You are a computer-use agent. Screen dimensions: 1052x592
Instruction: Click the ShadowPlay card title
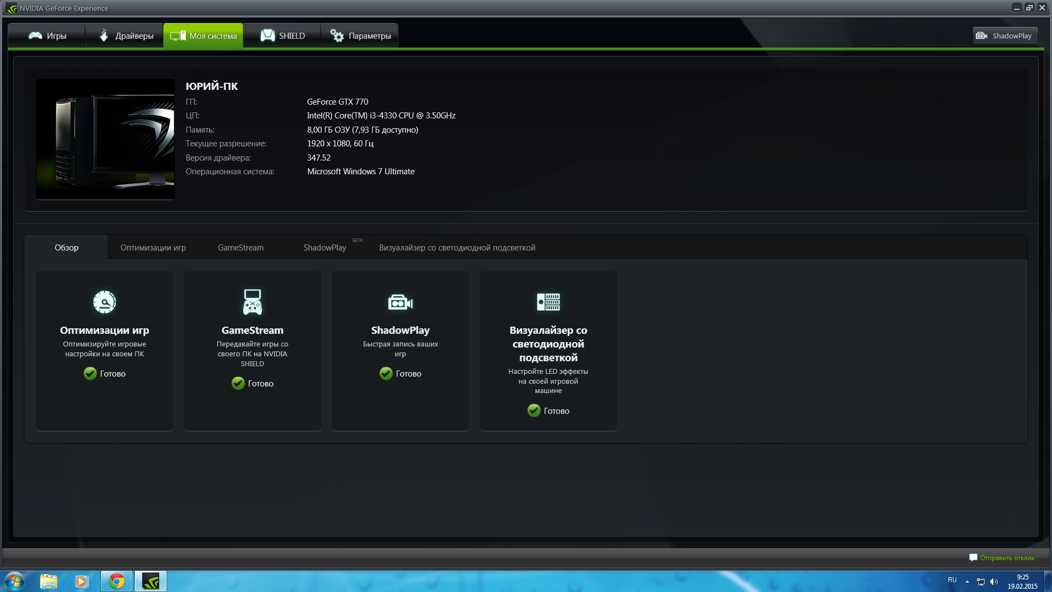(x=401, y=331)
